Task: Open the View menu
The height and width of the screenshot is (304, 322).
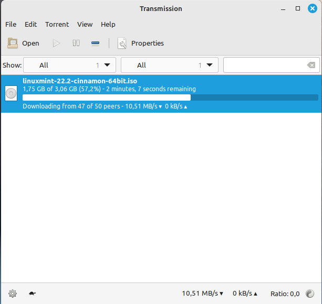Action: click(x=85, y=25)
